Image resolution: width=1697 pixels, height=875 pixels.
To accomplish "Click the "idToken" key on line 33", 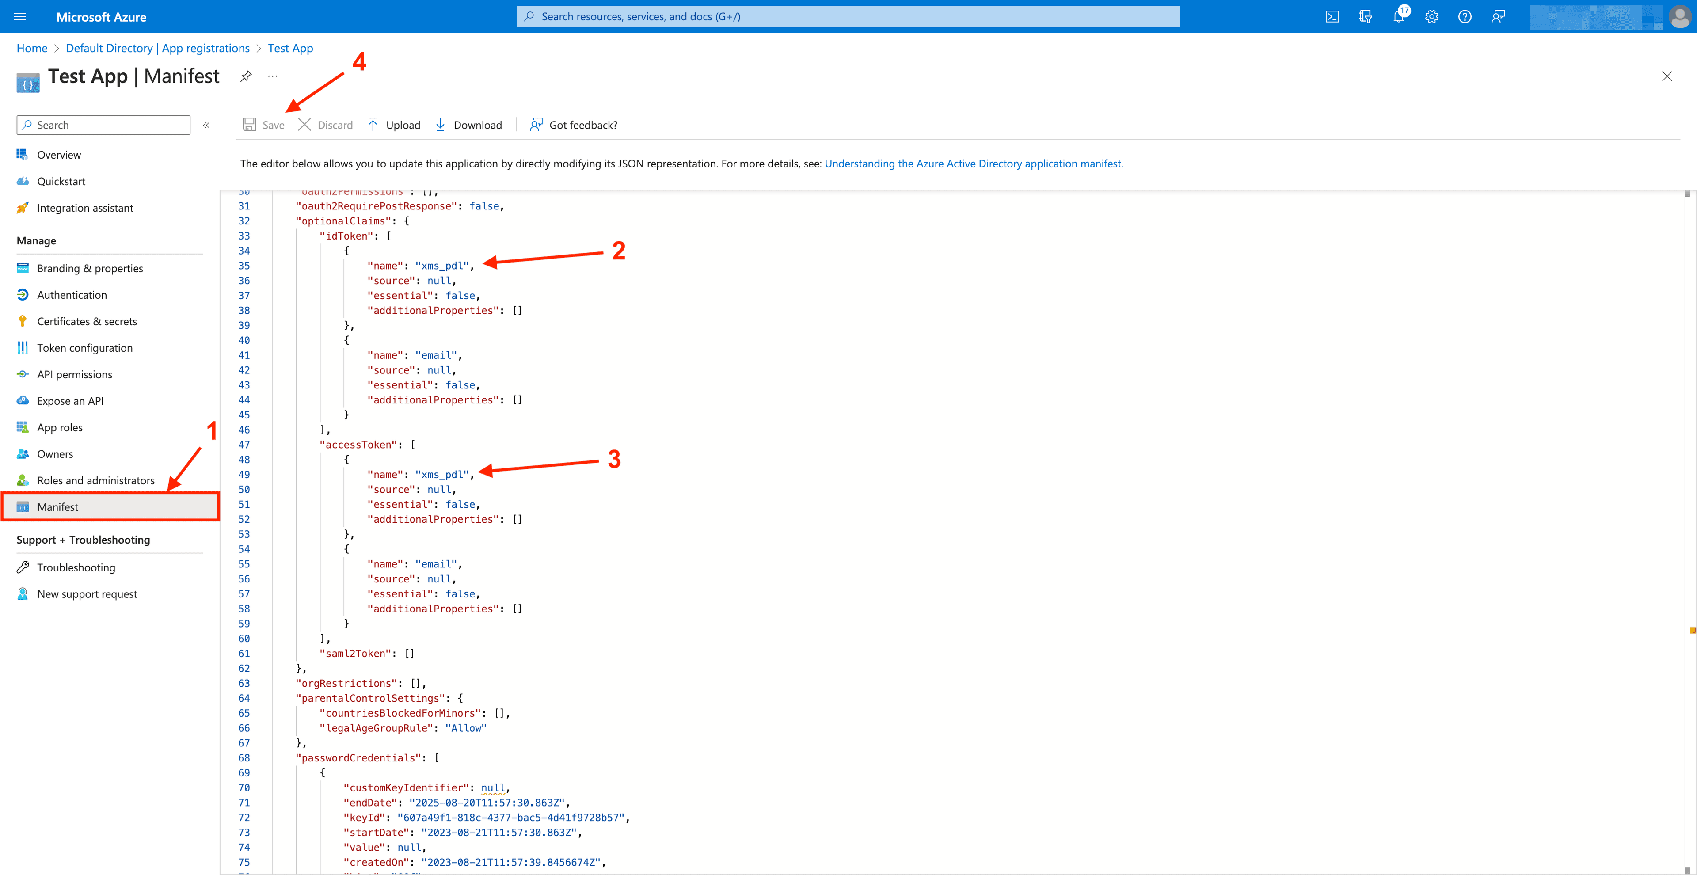I will pos(346,236).
